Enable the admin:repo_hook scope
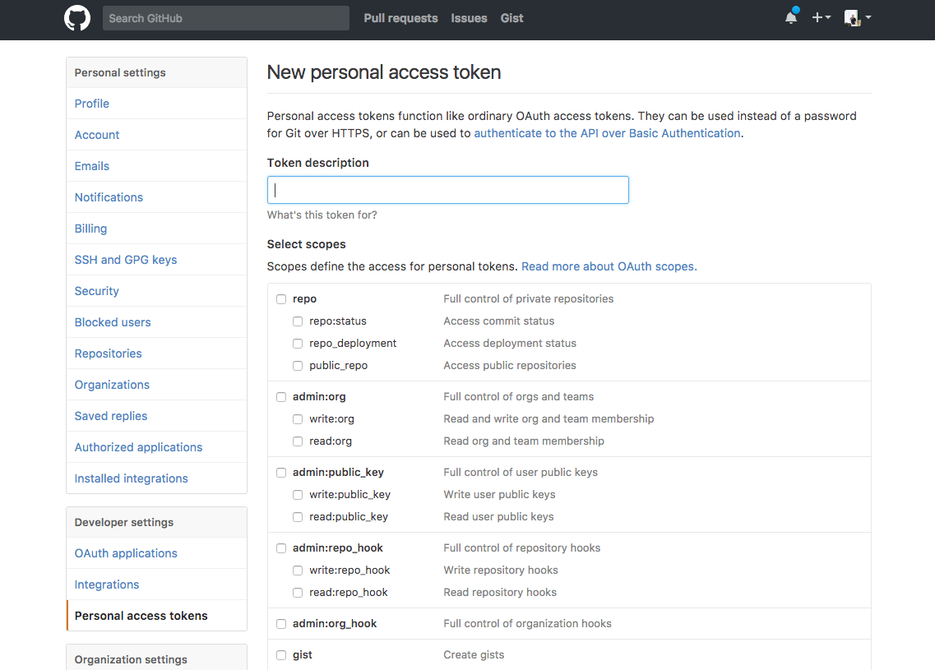The width and height of the screenshot is (935, 670). click(281, 548)
